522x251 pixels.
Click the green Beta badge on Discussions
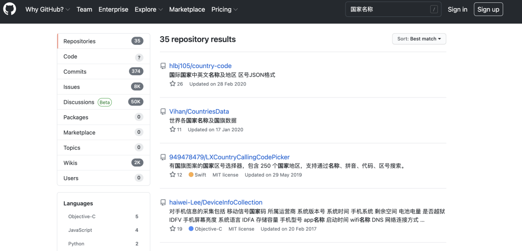tap(104, 102)
